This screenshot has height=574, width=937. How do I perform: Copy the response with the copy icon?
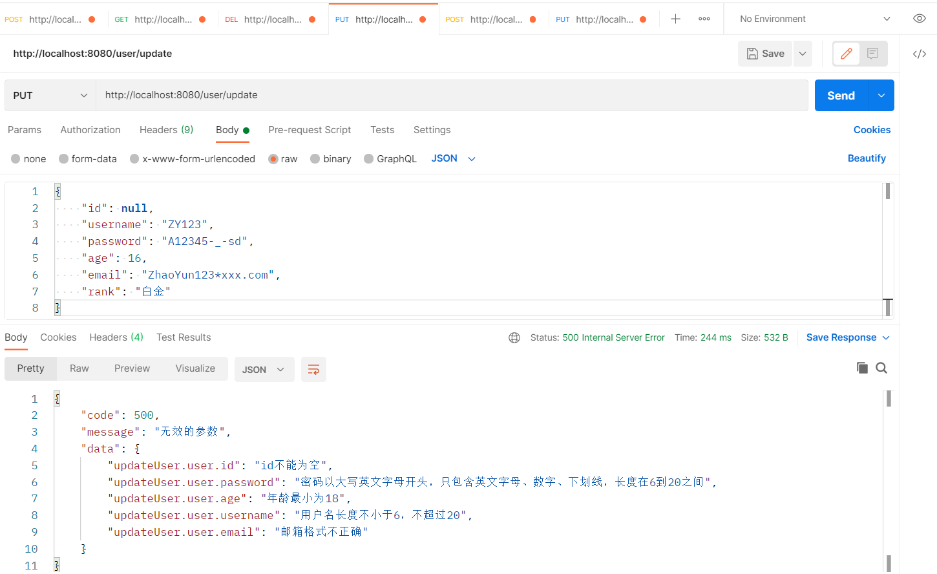coord(862,368)
